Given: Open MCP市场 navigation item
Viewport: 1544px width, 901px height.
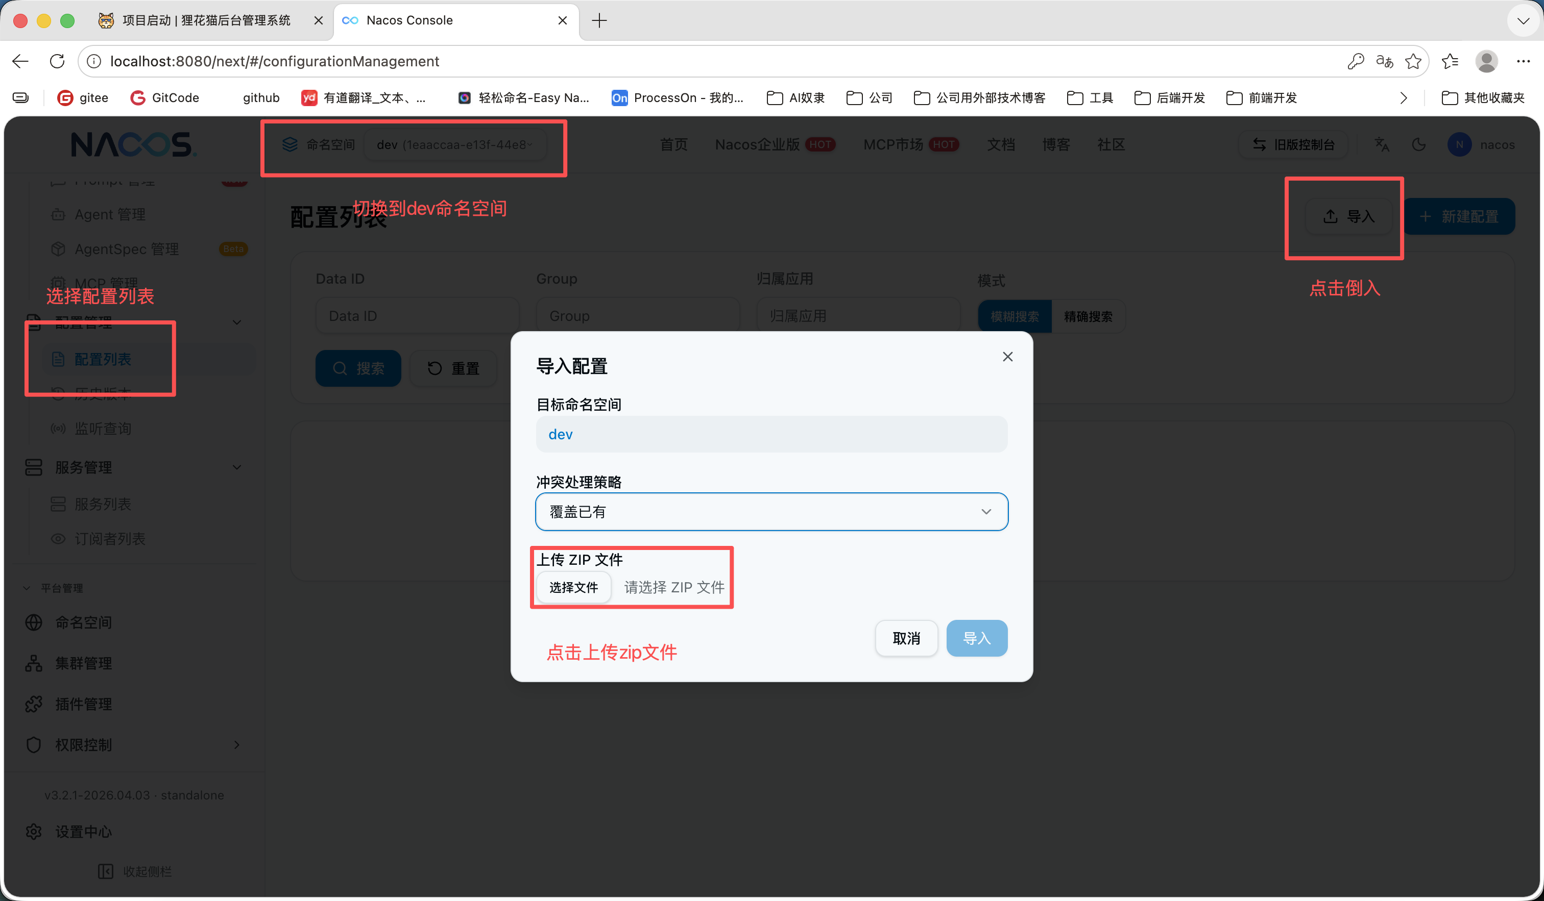Looking at the screenshot, I should click(x=911, y=144).
